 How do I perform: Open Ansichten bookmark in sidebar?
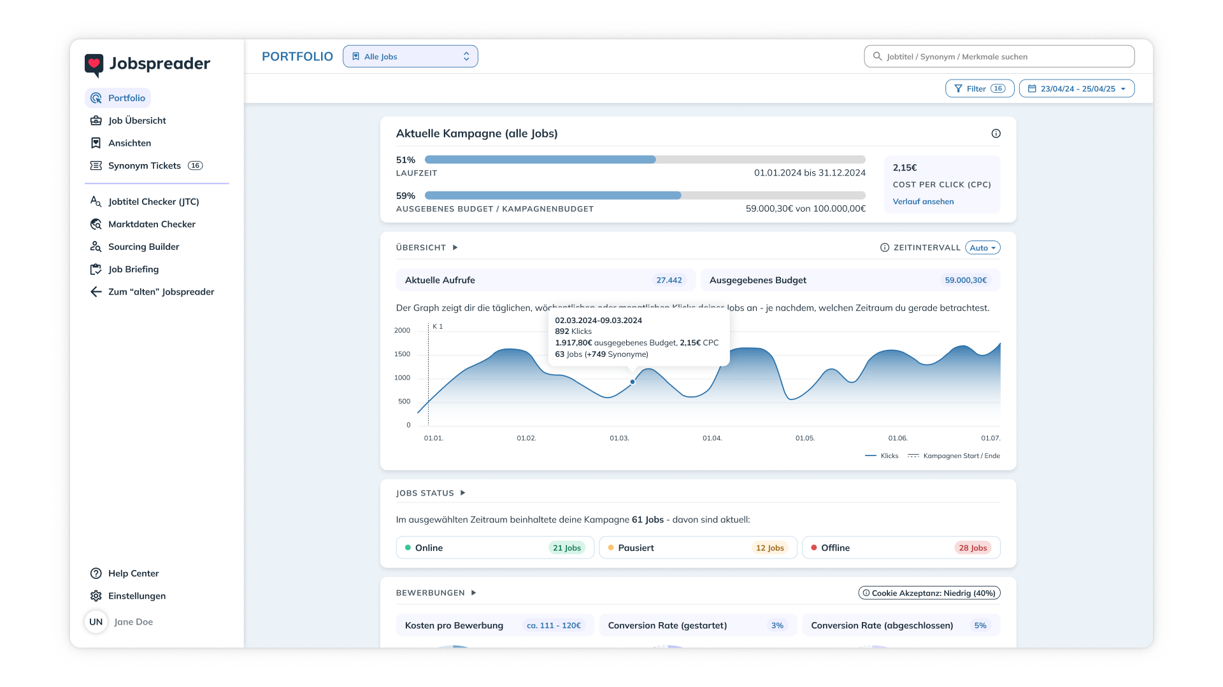click(129, 143)
